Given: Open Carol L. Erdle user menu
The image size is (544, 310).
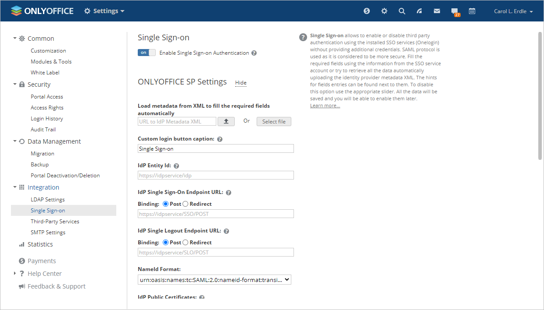Looking at the screenshot, I should coord(513,11).
